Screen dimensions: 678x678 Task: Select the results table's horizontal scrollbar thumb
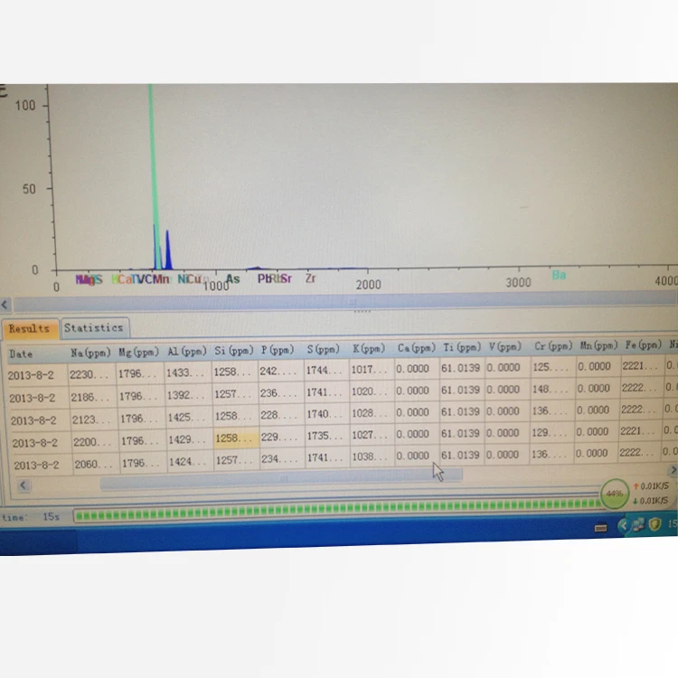click(281, 478)
